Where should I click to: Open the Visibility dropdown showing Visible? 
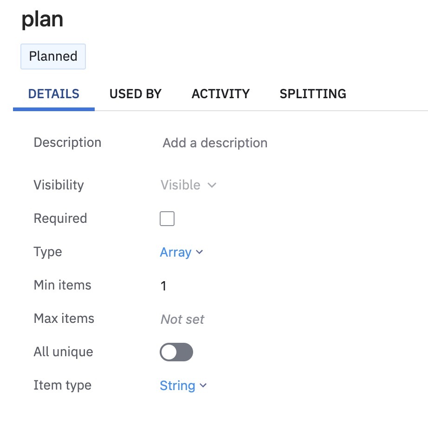coord(181,185)
